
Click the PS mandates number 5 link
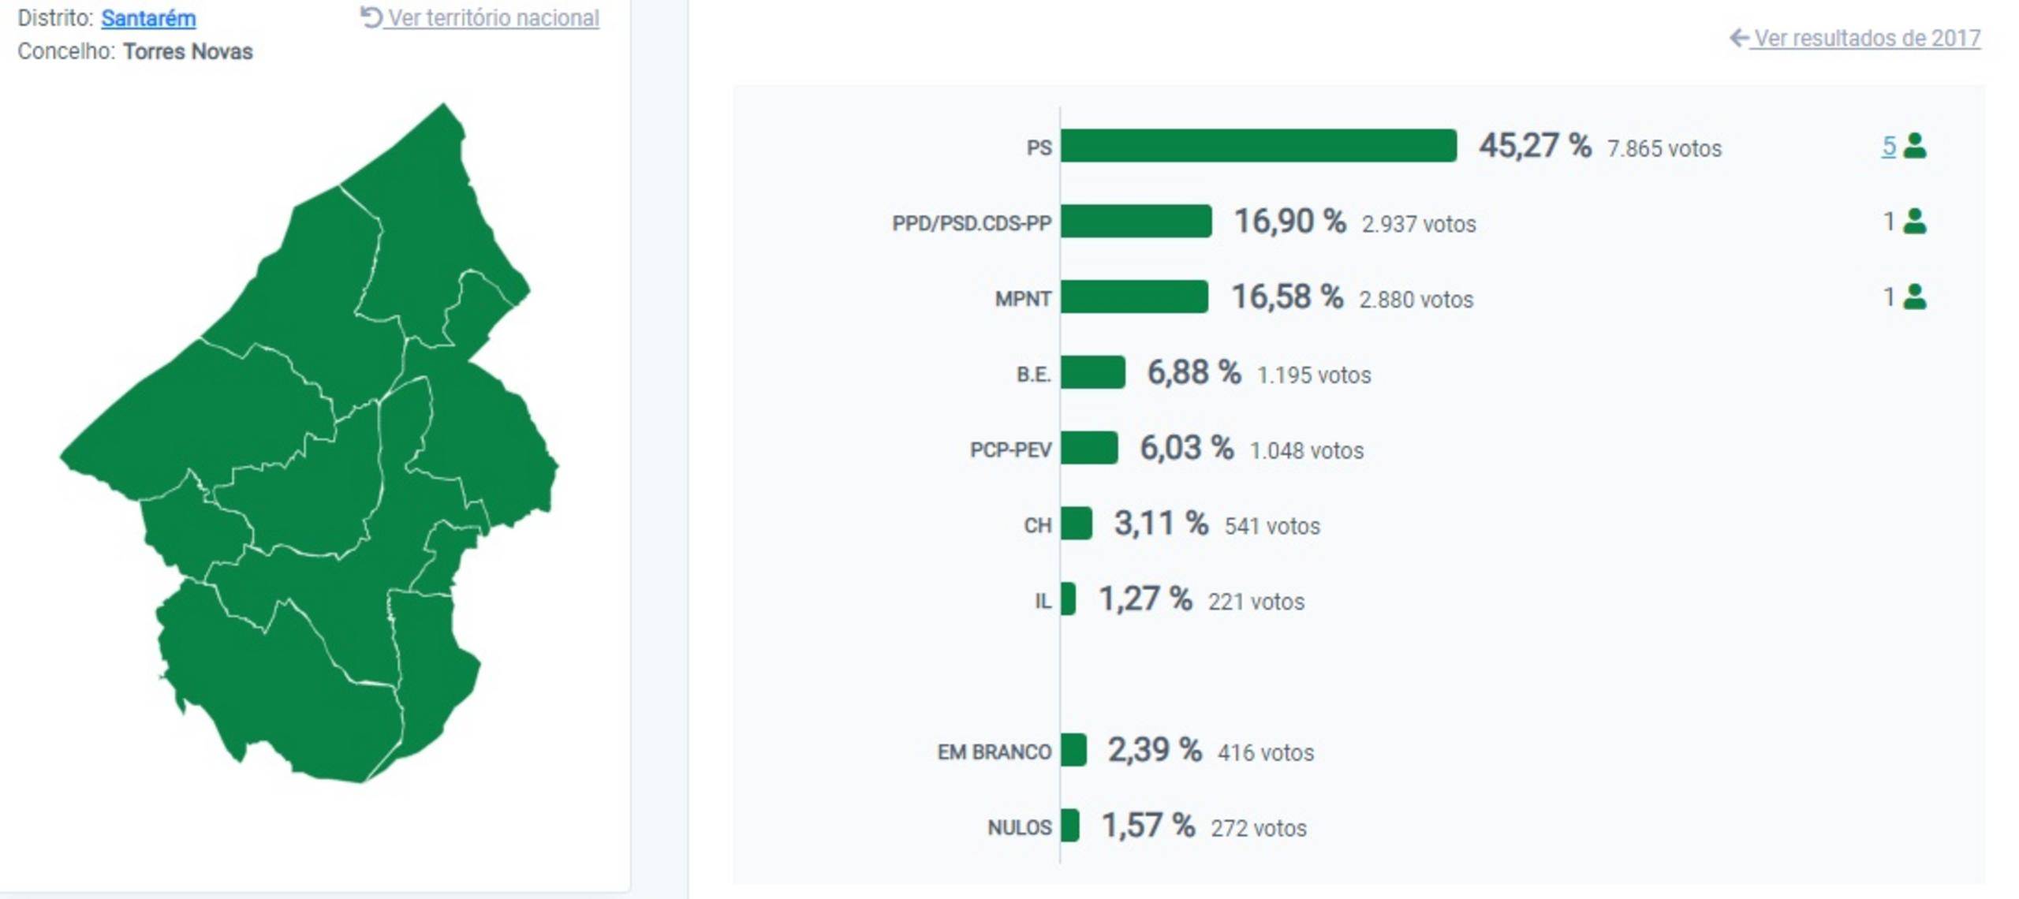(x=1889, y=146)
